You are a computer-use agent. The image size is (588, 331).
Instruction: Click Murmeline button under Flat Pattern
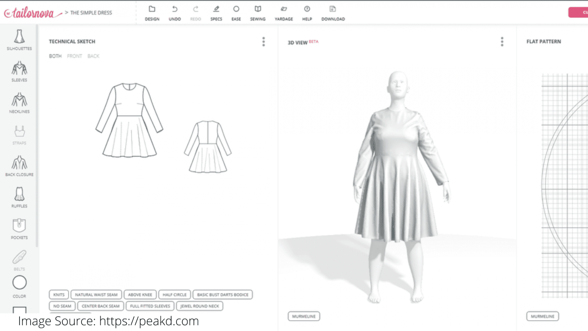tap(542, 316)
